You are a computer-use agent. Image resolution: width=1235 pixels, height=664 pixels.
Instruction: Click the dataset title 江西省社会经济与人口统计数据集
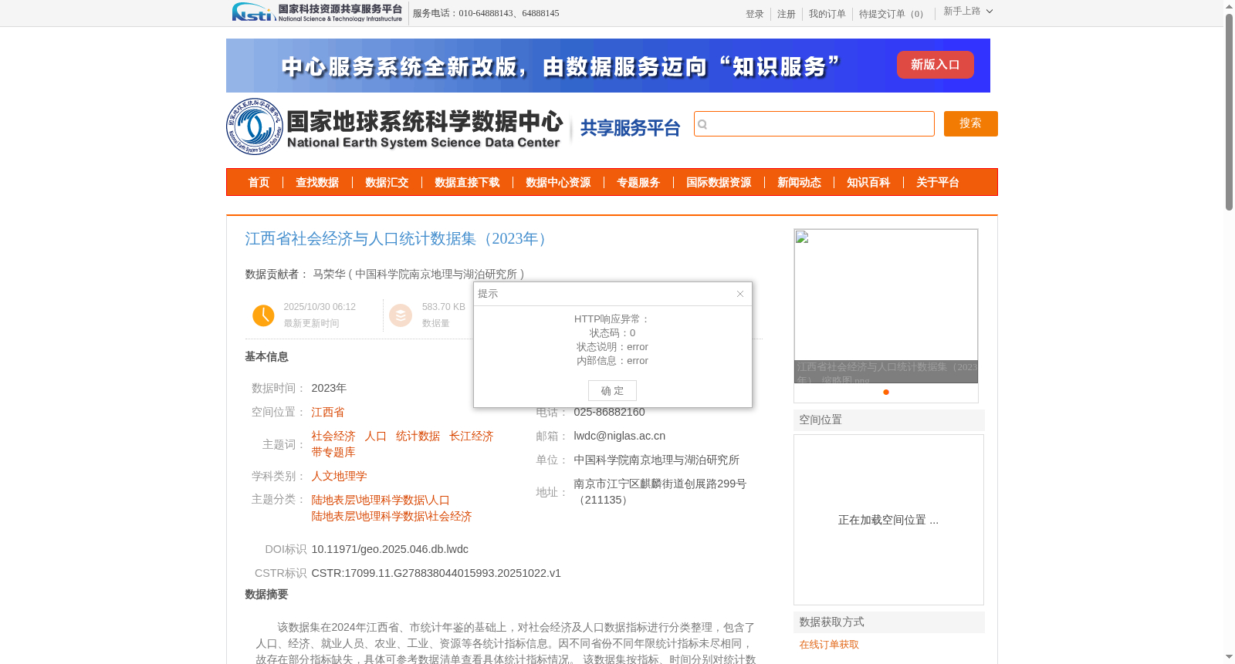click(x=399, y=239)
